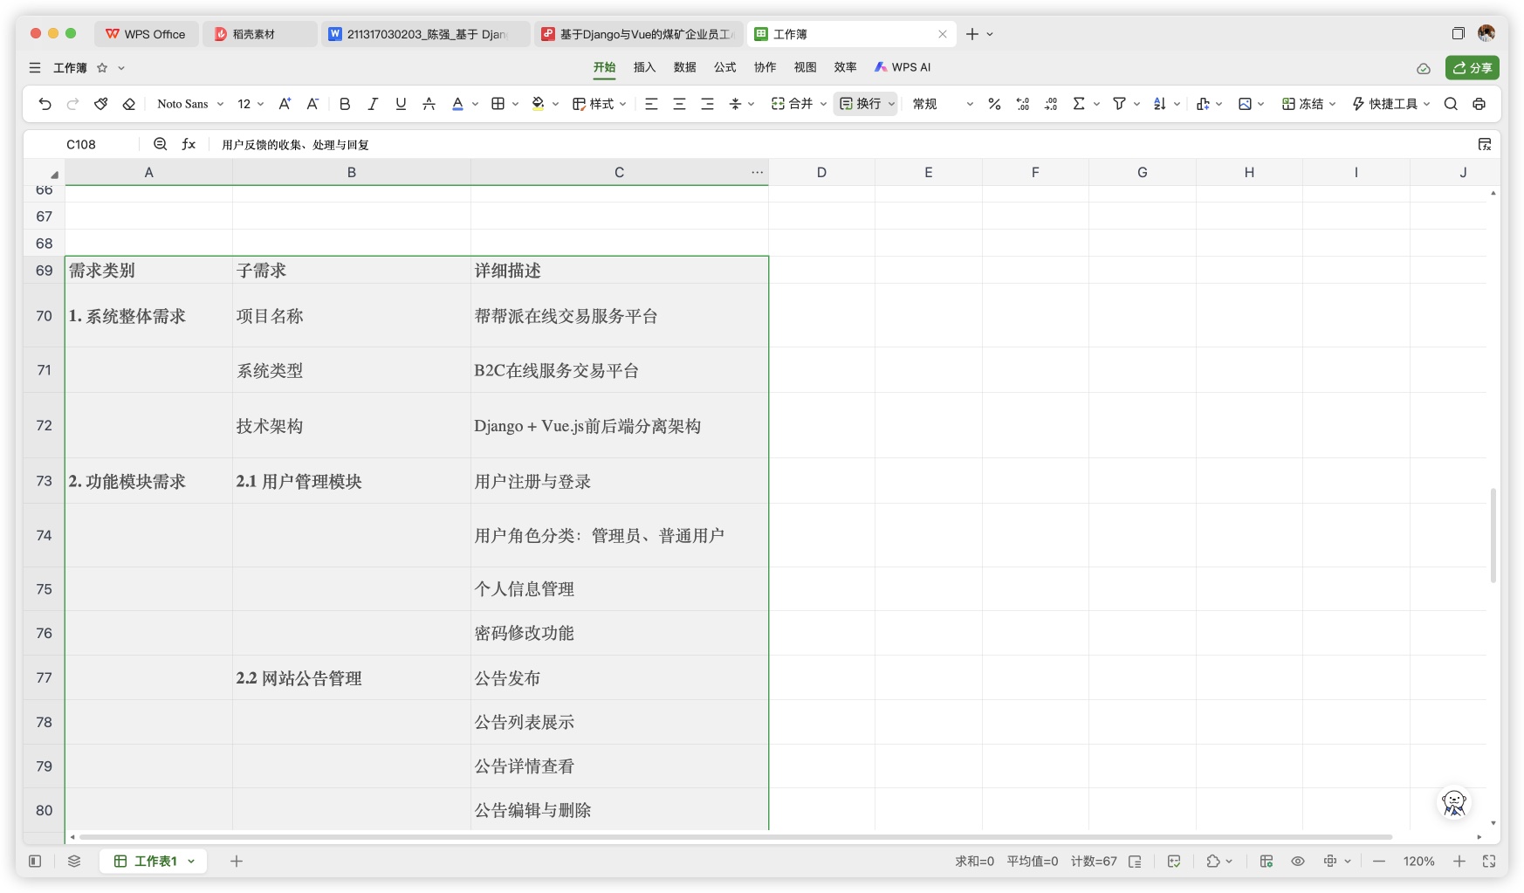Align text left in cell
1524x893 pixels.
[651, 104]
